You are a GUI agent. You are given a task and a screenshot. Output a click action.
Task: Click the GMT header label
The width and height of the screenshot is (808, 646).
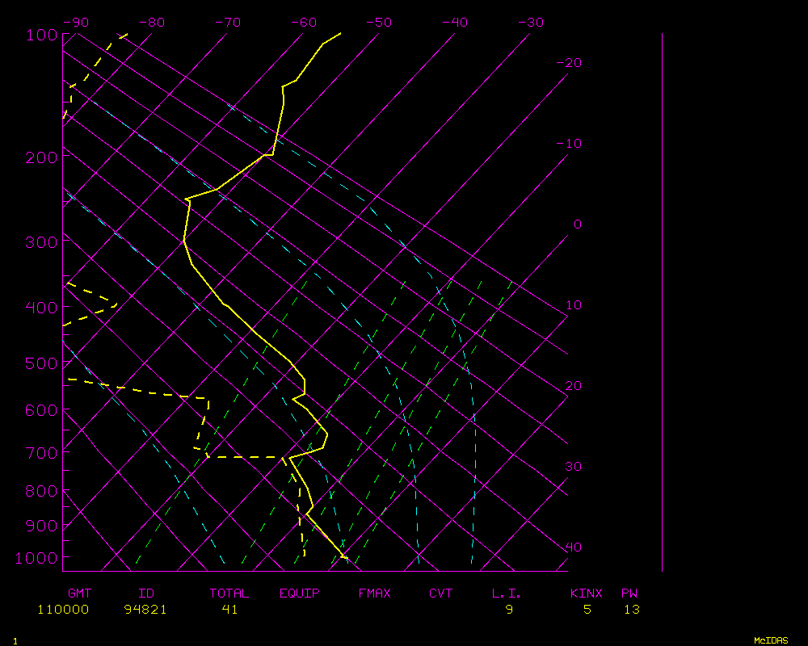coord(79,594)
